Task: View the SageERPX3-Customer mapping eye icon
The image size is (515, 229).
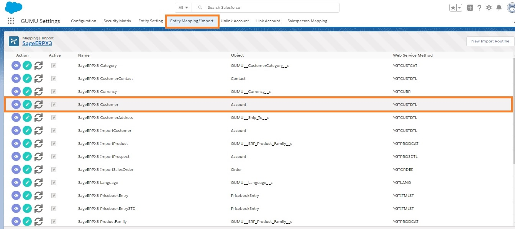Action: pyautogui.click(x=16, y=104)
